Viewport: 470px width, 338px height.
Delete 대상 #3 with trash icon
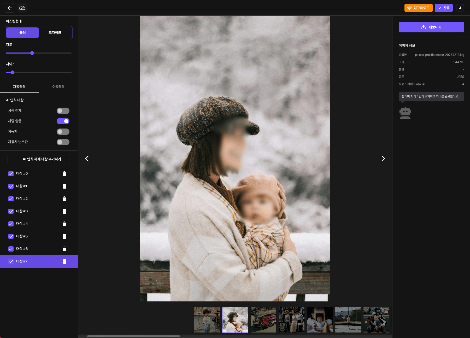pyautogui.click(x=64, y=211)
